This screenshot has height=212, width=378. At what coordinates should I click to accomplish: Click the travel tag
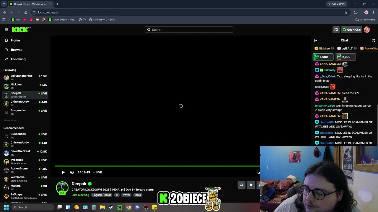(x=126, y=195)
